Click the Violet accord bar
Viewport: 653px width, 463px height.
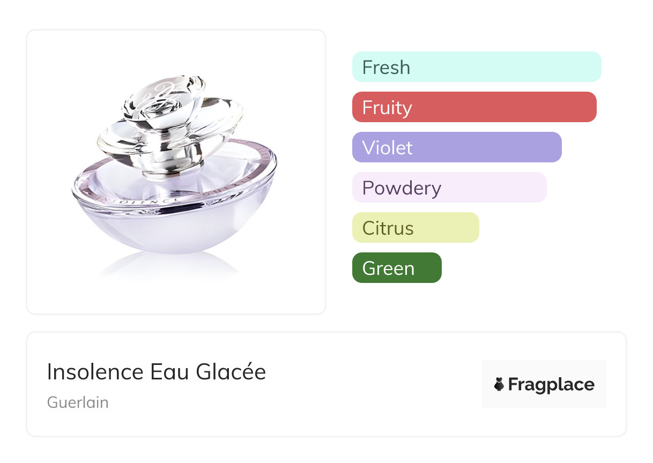click(456, 147)
